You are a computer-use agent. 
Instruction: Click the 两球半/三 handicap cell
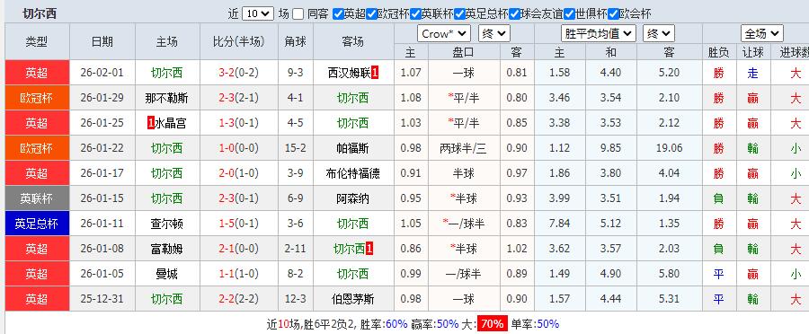click(x=463, y=148)
